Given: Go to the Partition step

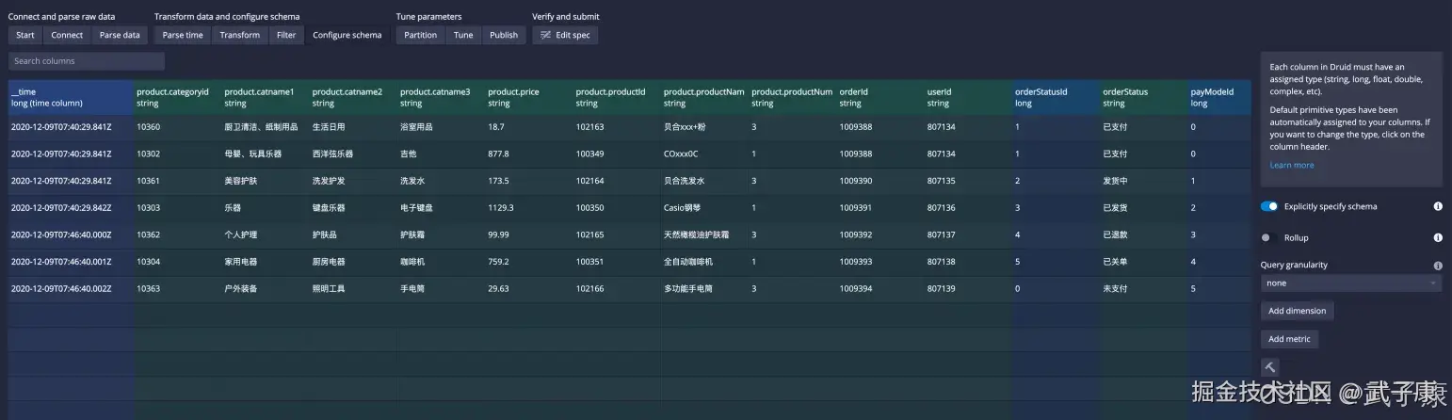Looking at the screenshot, I should click(x=421, y=35).
